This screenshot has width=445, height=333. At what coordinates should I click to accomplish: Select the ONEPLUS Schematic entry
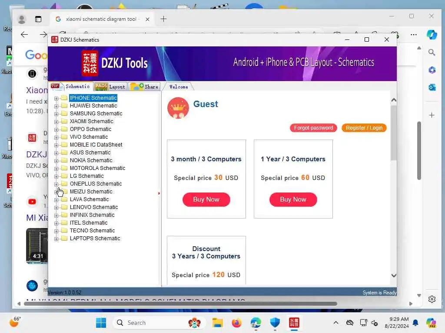96,184
